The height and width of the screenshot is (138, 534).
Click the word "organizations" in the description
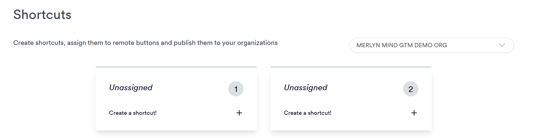pyautogui.click(x=257, y=43)
